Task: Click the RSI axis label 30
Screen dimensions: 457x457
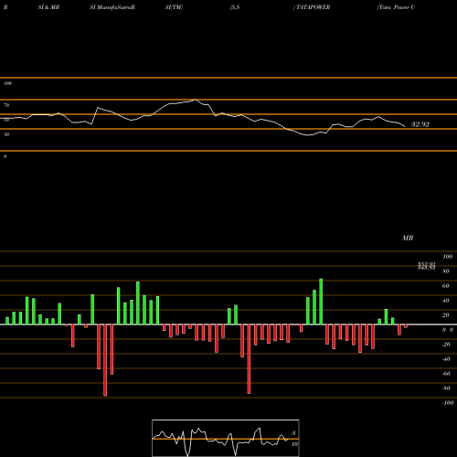Action: pos(6,134)
